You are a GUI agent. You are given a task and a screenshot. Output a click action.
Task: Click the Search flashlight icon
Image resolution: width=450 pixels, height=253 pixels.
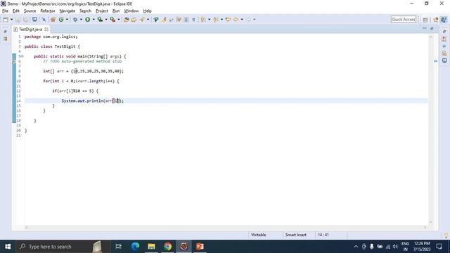[142, 20]
